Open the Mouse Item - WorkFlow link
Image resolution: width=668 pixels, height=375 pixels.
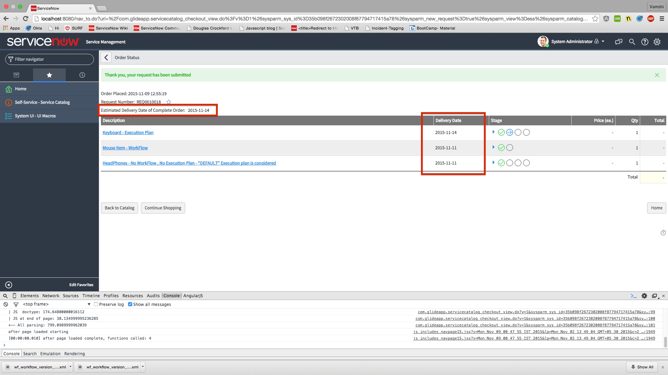tap(125, 148)
